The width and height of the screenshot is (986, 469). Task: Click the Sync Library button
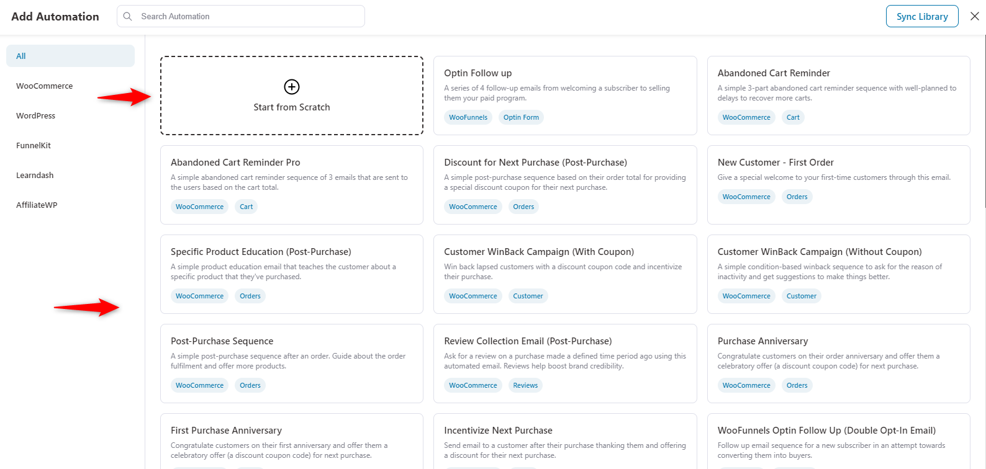[922, 16]
